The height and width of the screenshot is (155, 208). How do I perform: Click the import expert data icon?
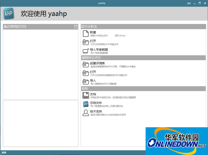(x=86, y=51)
